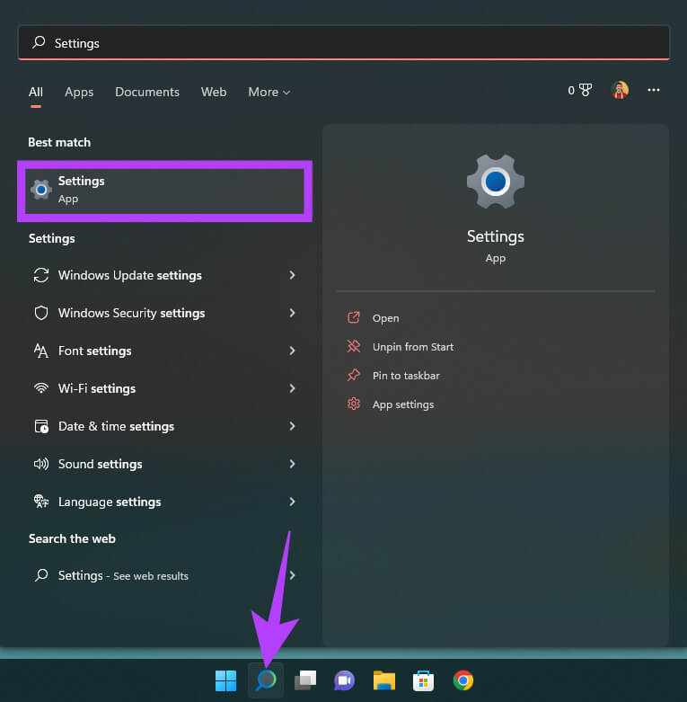Click the Font settings letter icon
Image resolution: width=687 pixels, height=702 pixels.
(41, 351)
